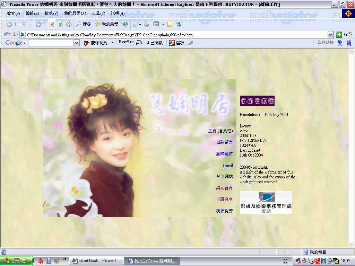Click the CH language bar indicator
The width and height of the screenshot is (355, 266).
pyautogui.click(x=285, y=261)
